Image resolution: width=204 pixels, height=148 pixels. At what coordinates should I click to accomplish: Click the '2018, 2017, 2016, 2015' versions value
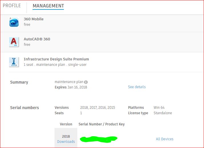pyautogui.click(x=98, y=108)
